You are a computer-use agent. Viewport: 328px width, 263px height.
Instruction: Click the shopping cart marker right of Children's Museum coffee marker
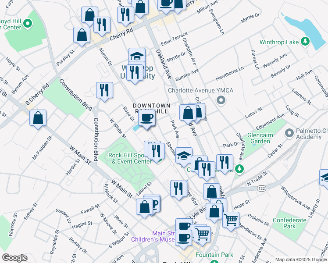[202, 235]
